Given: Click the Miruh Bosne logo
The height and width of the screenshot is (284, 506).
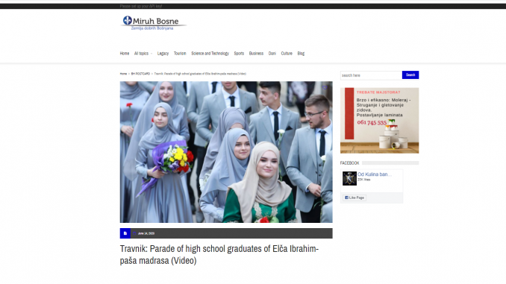Looking at the screenshot, I should (x=153, y=23).
